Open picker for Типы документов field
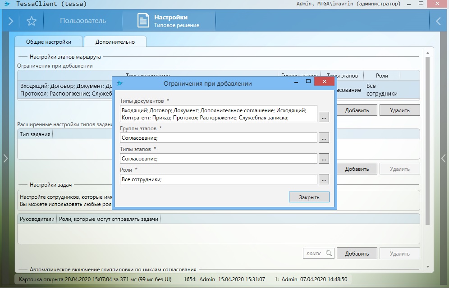Screen dimensions: 449x288 pyautogui.click(x=324, y=117)
